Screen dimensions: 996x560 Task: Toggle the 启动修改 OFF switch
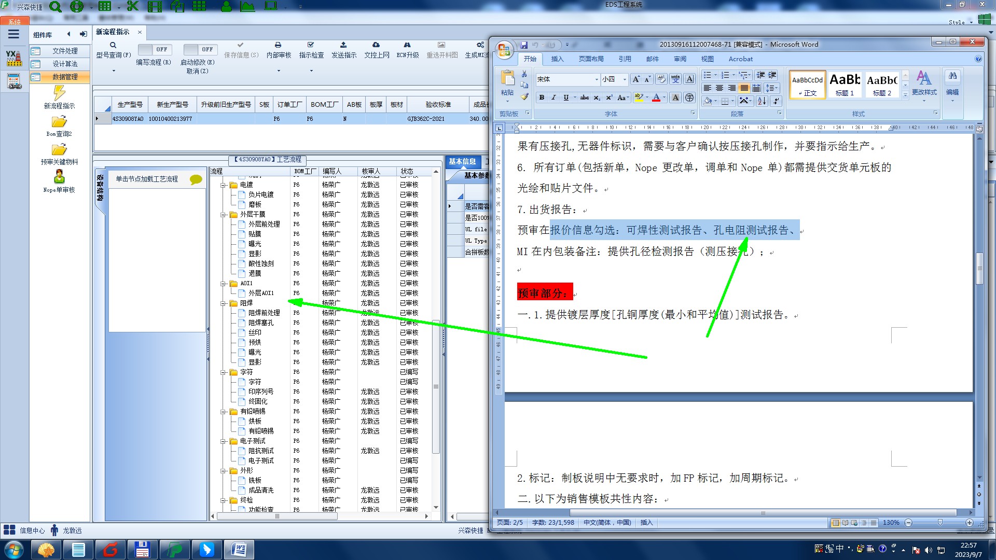(x=200, y=49)
